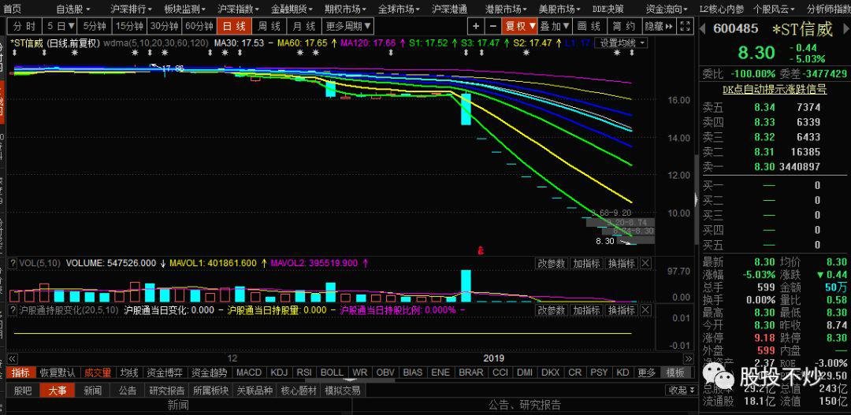Jump timeline right with double-arrow icon
The height and width of the screenshot is (415, 851).
pyautogui.click(x=688, y=358)
